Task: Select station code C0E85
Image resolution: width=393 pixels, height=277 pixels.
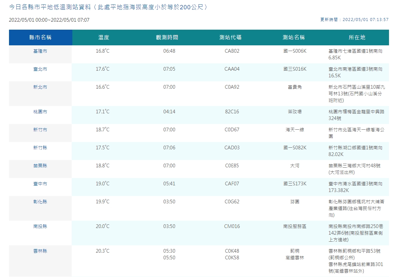Action: pos(232,166)
